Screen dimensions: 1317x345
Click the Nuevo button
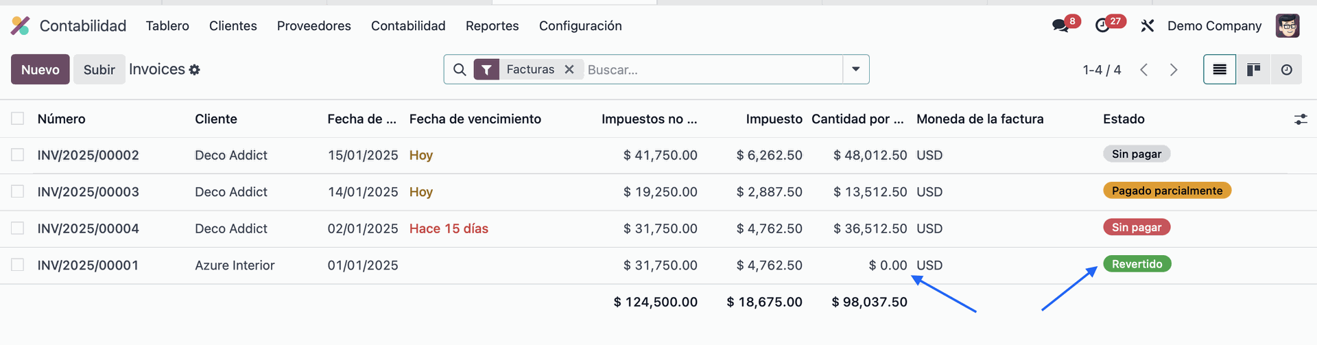40,69
